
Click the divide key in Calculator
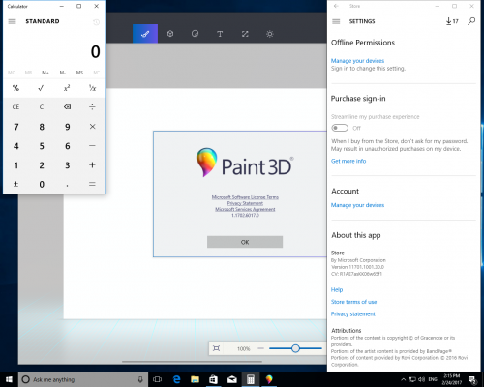point(92,107)
